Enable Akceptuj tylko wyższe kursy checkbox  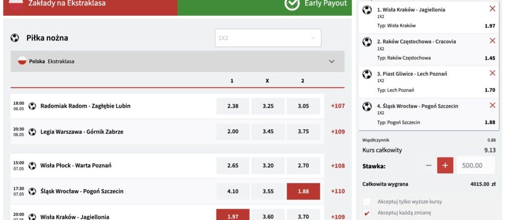(x=366, y=202)
